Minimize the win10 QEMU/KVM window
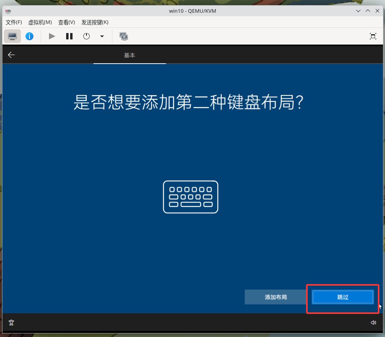 point(358,11)
